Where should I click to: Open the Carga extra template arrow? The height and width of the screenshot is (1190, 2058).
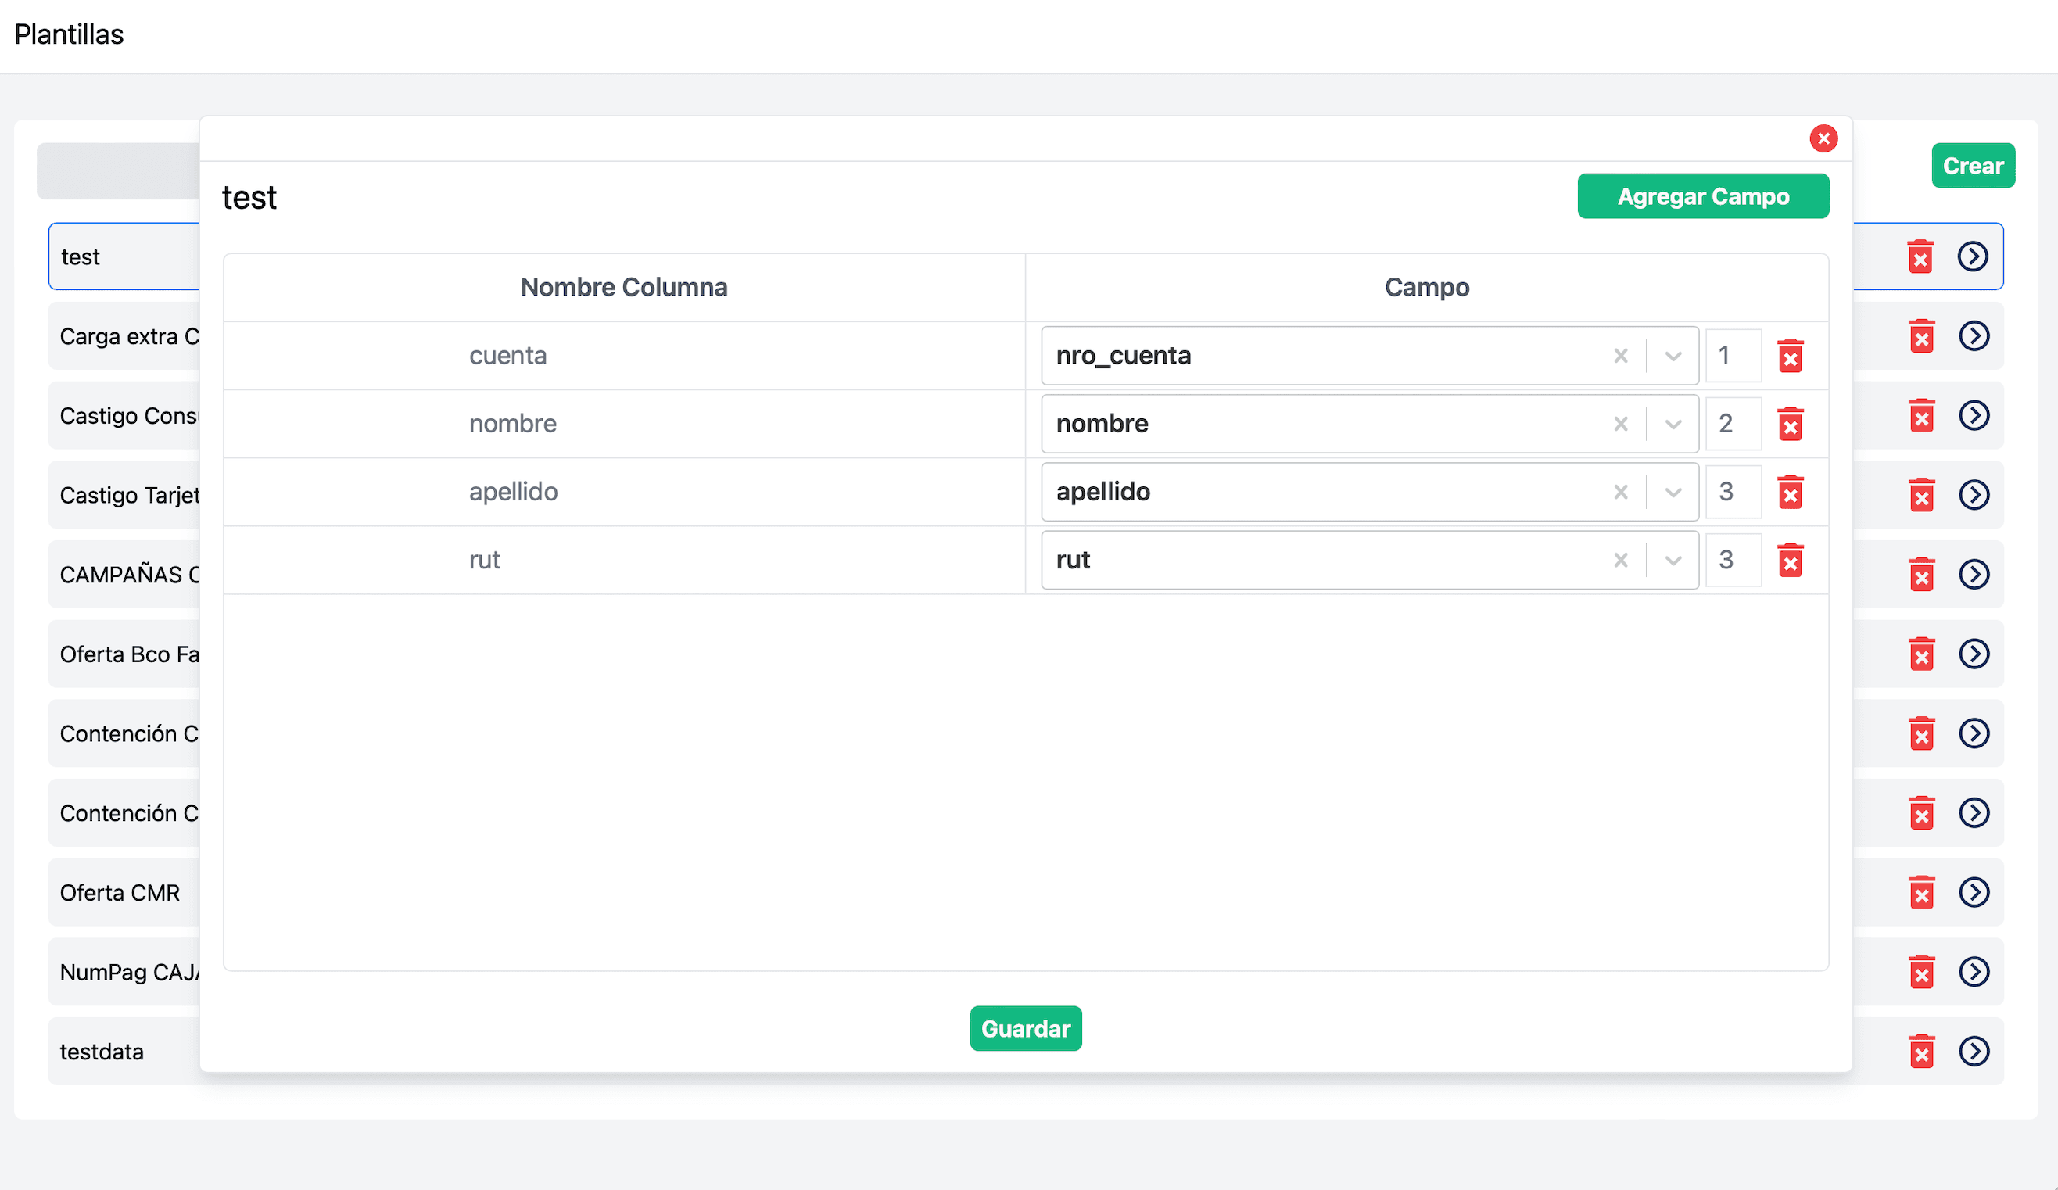[1974, 335]
